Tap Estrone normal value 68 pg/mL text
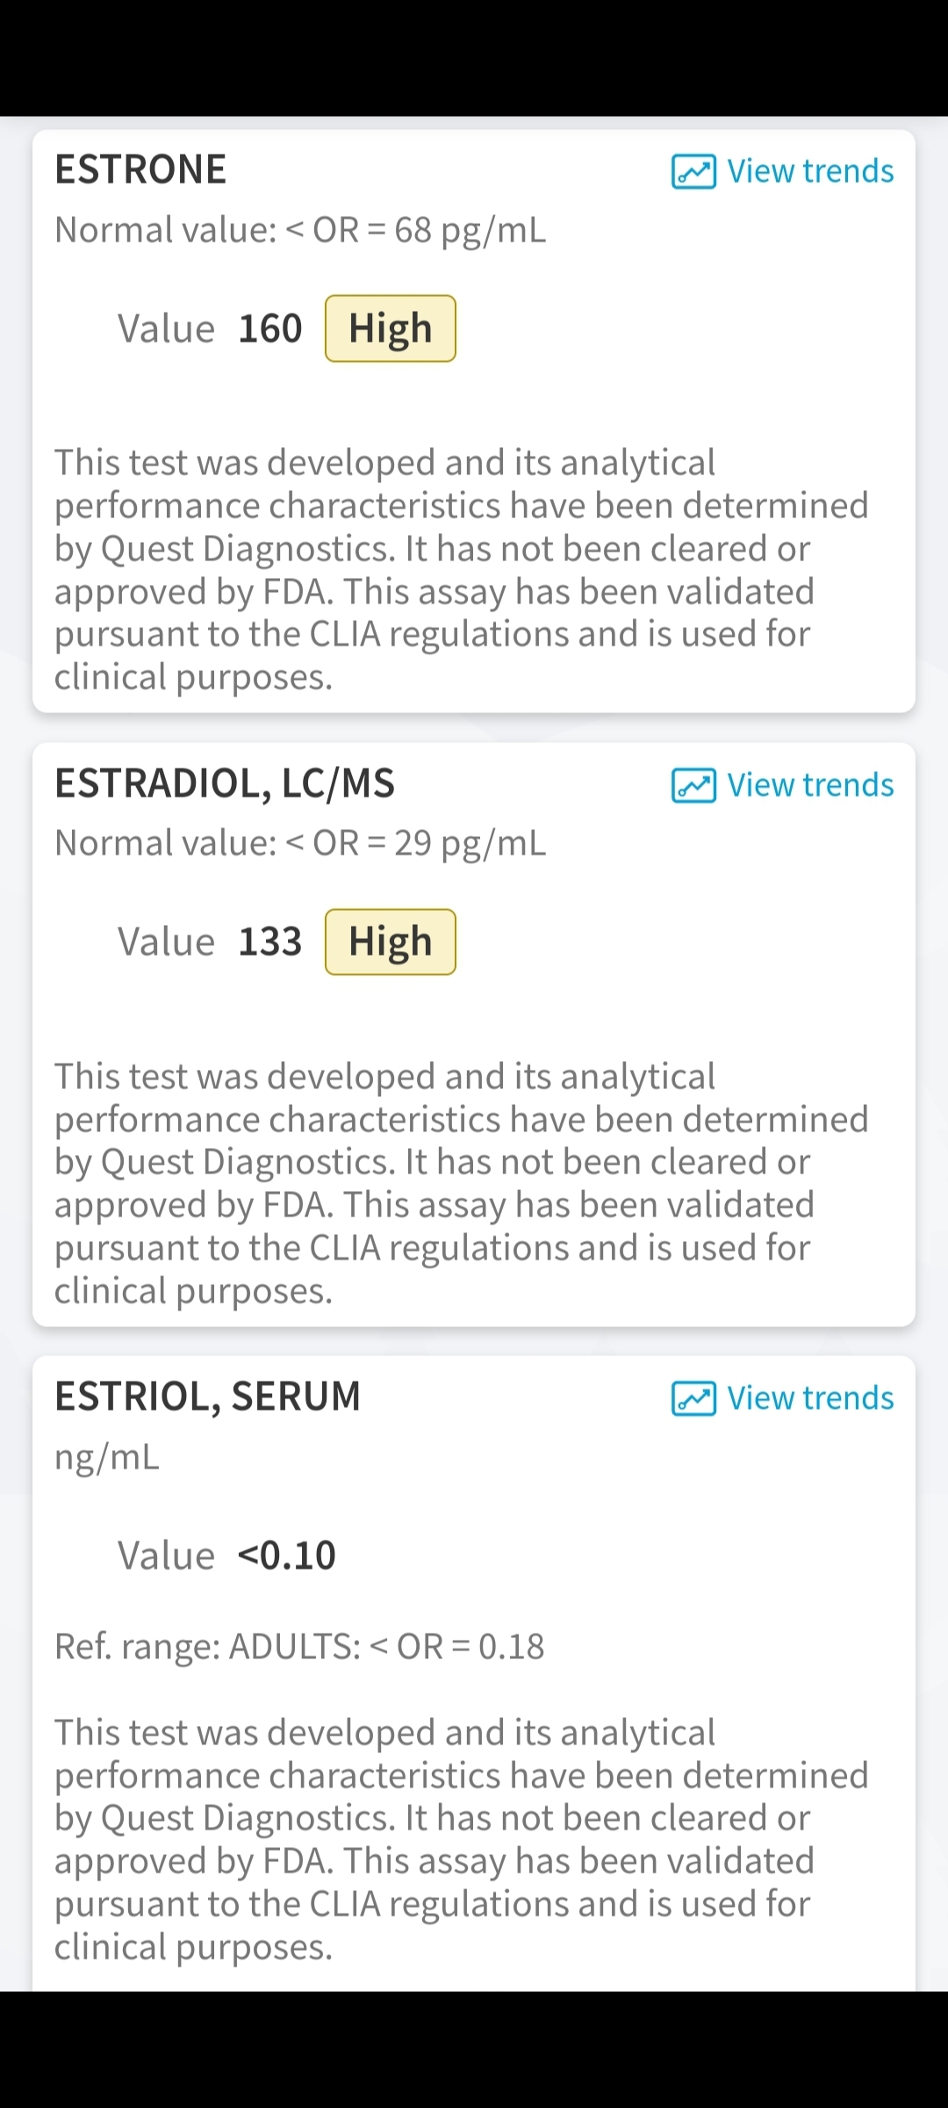Image resolution: width=948 pixels, height=2108 pixels. pos(300,230)
